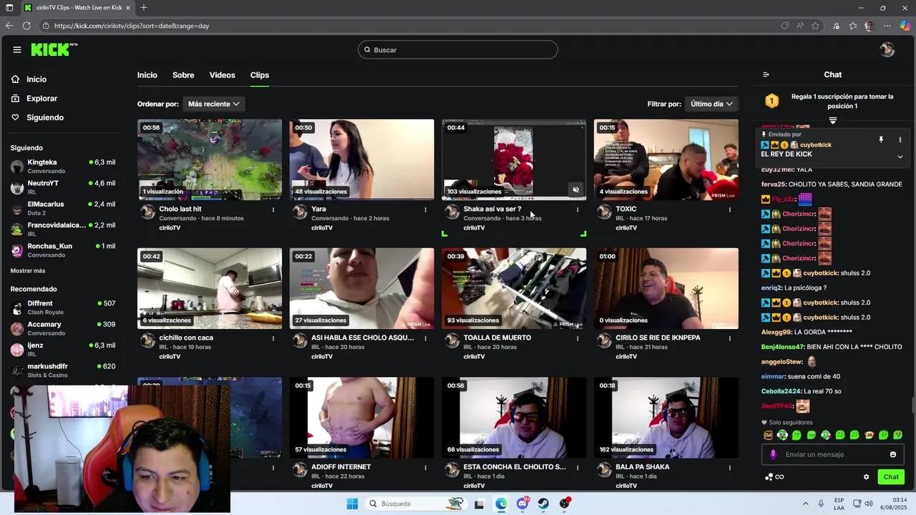The width and height of the screenshot is (916, 515).
Task: Click the Enviar un mensaje chat field
Action: [x=833, y=454]
